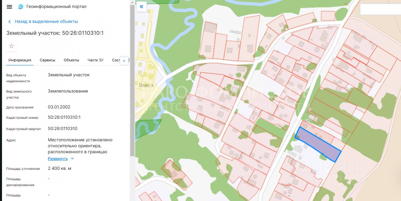
Task: Click the Геоинформационный портал logo icon
Action: (21, 7)
